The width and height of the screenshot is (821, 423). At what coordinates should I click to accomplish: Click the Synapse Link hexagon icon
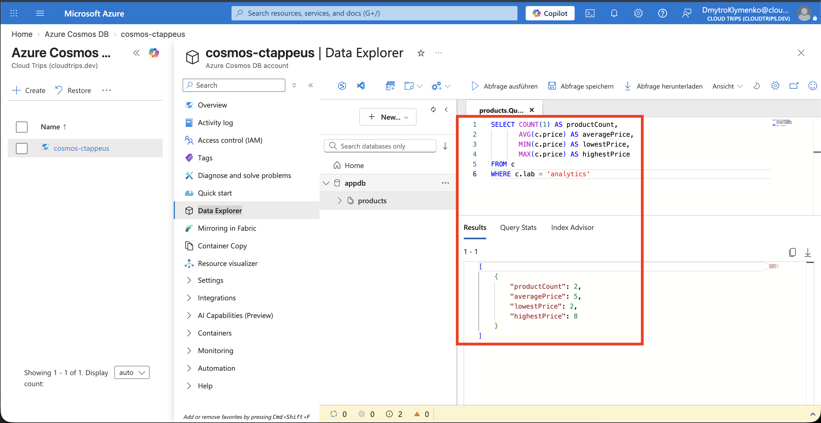tap(342, 86)
